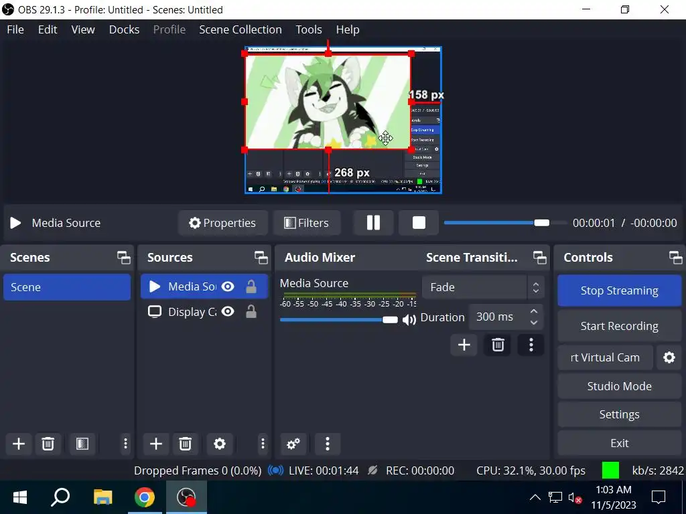Decrease transition duration with down arrow
This screenshot has width=686, height=514.
[x=534, y=323]
